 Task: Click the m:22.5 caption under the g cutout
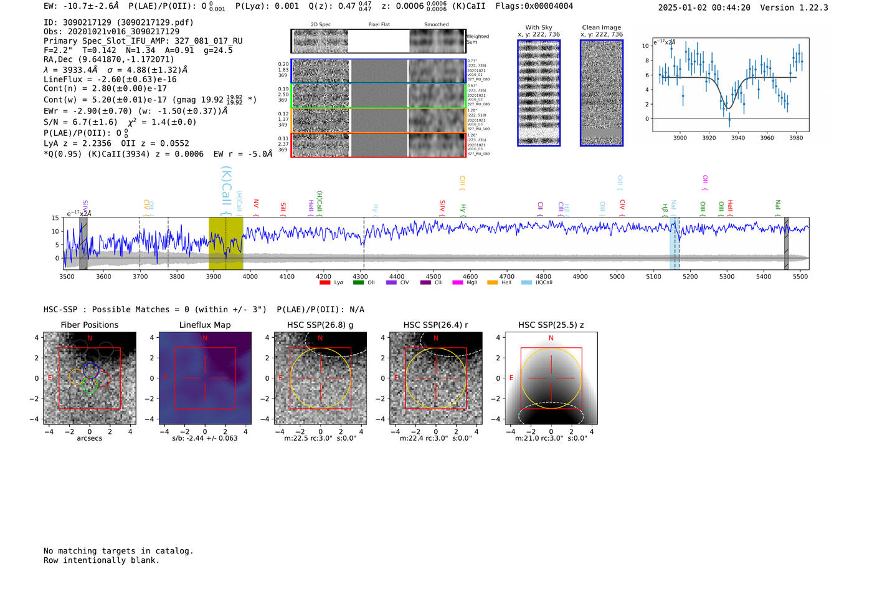click(320, 438)
